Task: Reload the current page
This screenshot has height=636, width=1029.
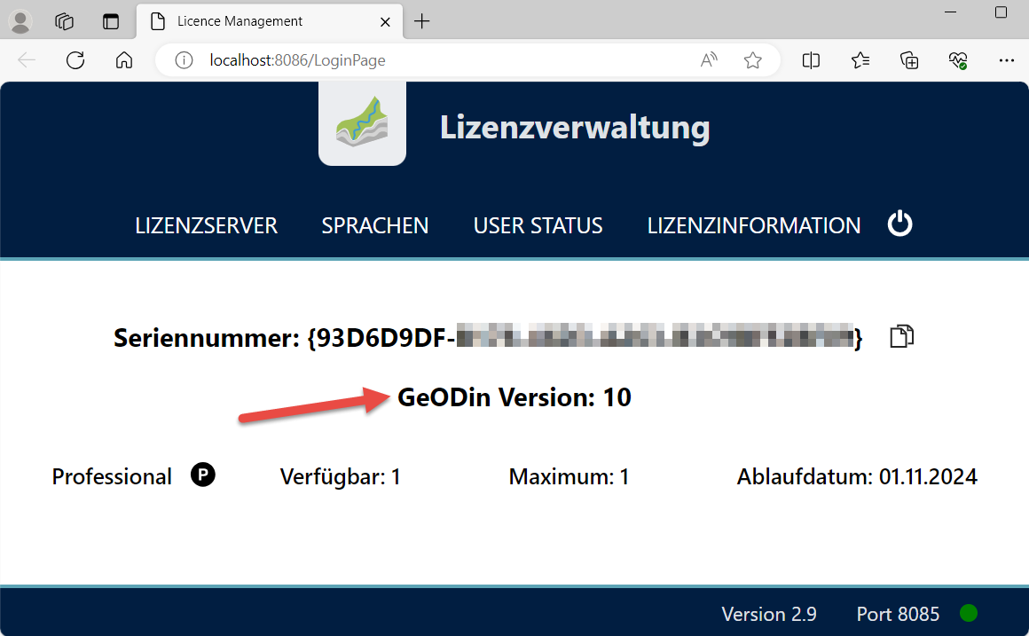Action: [75, 60]
